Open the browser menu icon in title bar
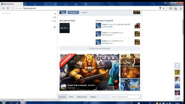Image resolution: width=185 pixels, height=104 pixels. pyautogui.click(x=165, y=3)
